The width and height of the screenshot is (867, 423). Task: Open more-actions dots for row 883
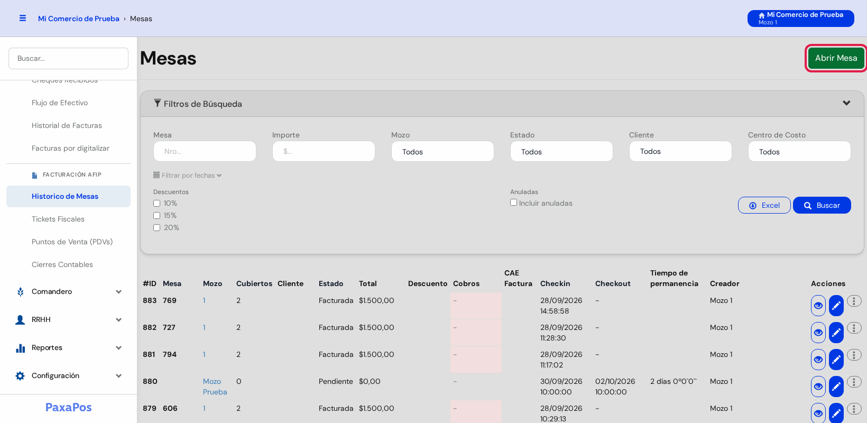pos(854,301)
